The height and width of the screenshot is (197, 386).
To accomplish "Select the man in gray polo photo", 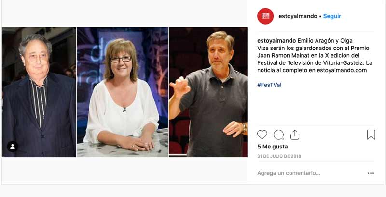I will 208,92.
